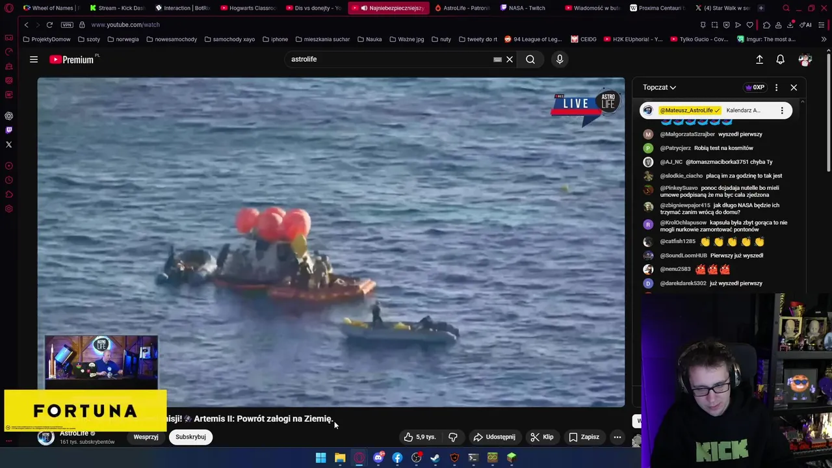Switch to the Proxima Centauri Wikipedia tab
This screenshot has width=832, height=468.
[657, 8]
